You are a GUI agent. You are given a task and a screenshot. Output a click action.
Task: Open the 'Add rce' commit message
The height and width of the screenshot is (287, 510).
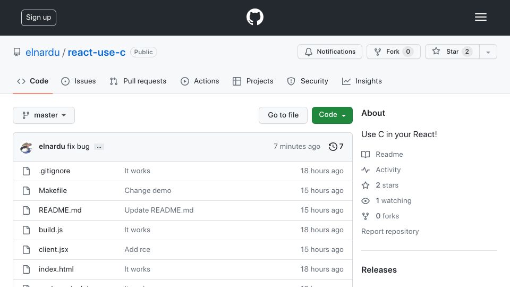coord(137,250)
